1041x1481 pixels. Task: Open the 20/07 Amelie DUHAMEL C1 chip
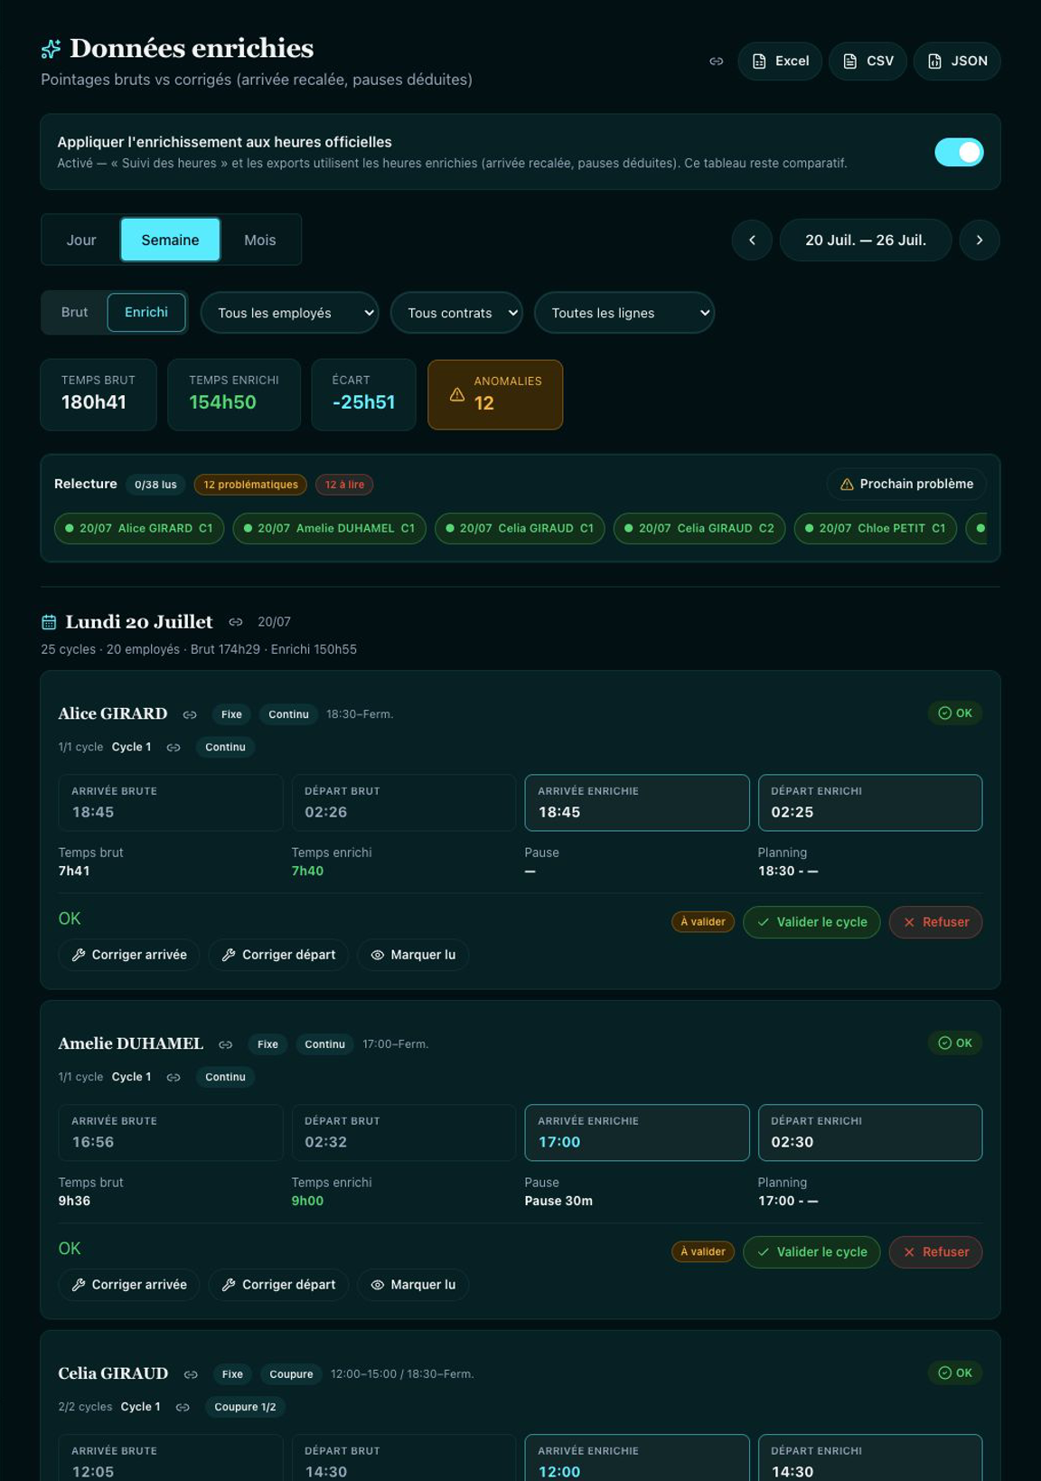click(329, 528)
